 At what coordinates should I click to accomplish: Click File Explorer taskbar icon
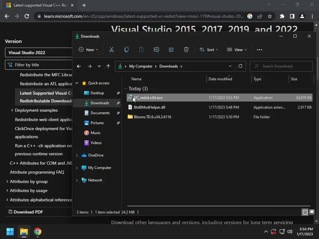[24, 232]
